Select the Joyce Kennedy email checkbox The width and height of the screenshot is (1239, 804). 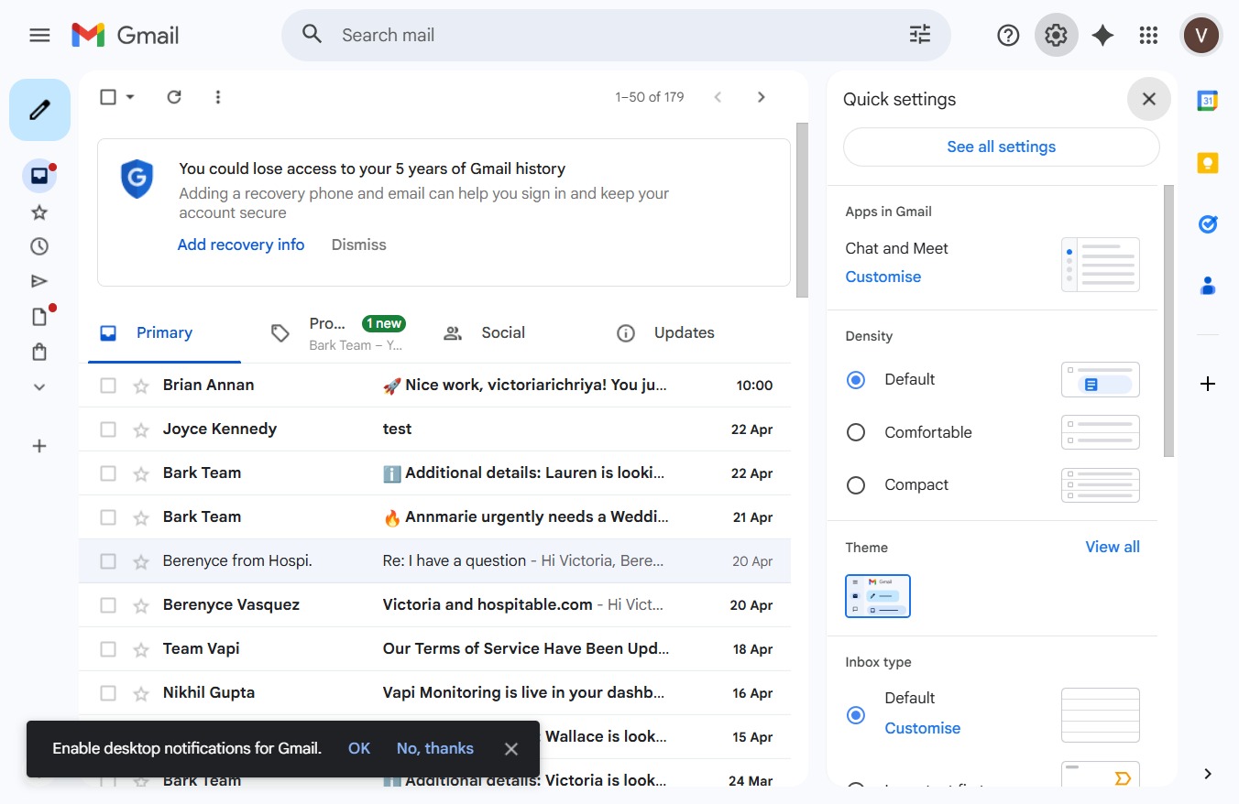[108, 429]
